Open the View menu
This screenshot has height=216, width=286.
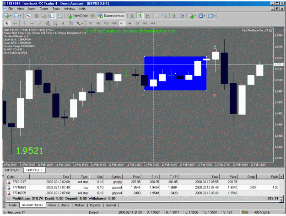click(20, 9)
